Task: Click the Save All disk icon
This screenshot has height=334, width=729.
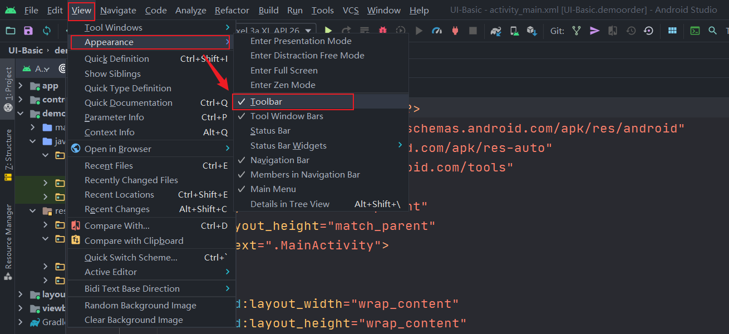Action: [28, 31]
